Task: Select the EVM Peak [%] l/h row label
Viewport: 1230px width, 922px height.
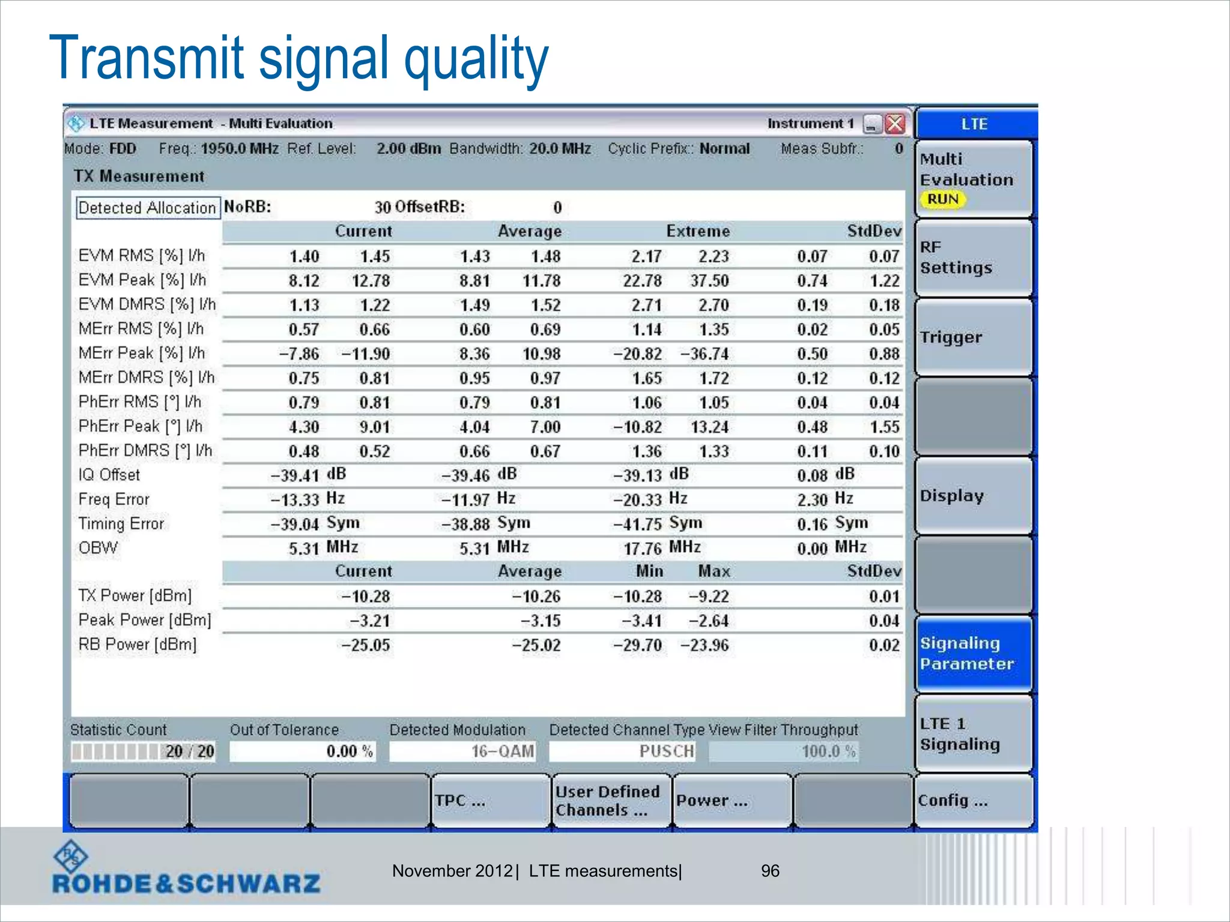Action: (x=142, y=280)
